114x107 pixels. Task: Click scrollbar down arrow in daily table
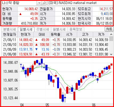pyautogui.click(x=111, y=54)
